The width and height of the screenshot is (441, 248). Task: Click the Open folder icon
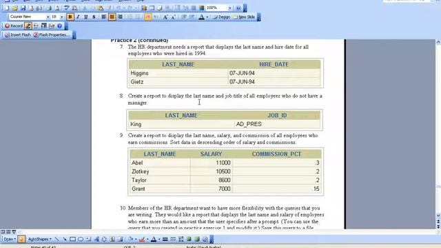(15, 8)
